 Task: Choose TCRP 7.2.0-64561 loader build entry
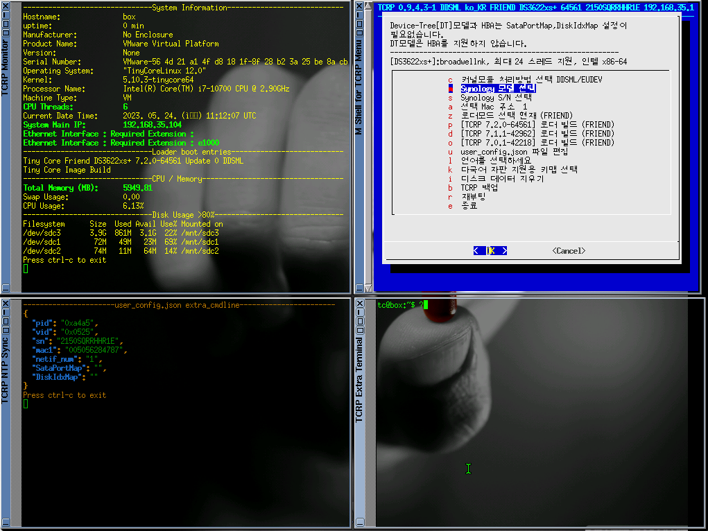[531, 125]
